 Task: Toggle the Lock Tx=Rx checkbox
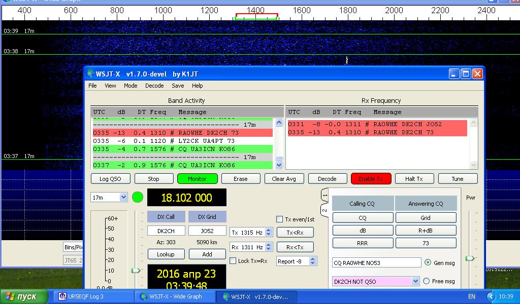point(233,261)
